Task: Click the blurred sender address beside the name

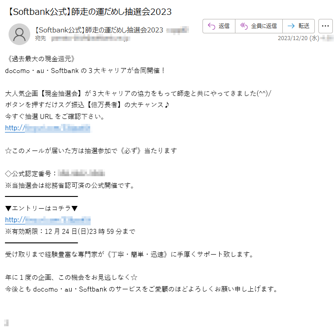Action: (x=178, y=30)
